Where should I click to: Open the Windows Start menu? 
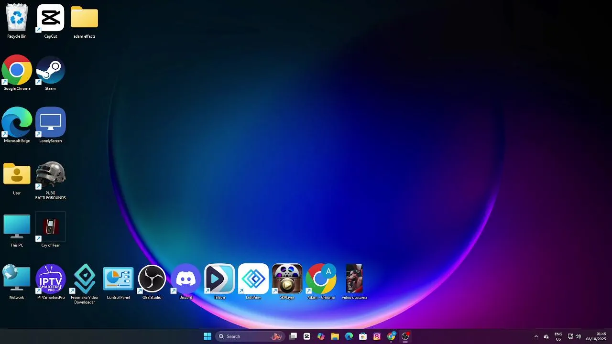click(x=207, y=336)
